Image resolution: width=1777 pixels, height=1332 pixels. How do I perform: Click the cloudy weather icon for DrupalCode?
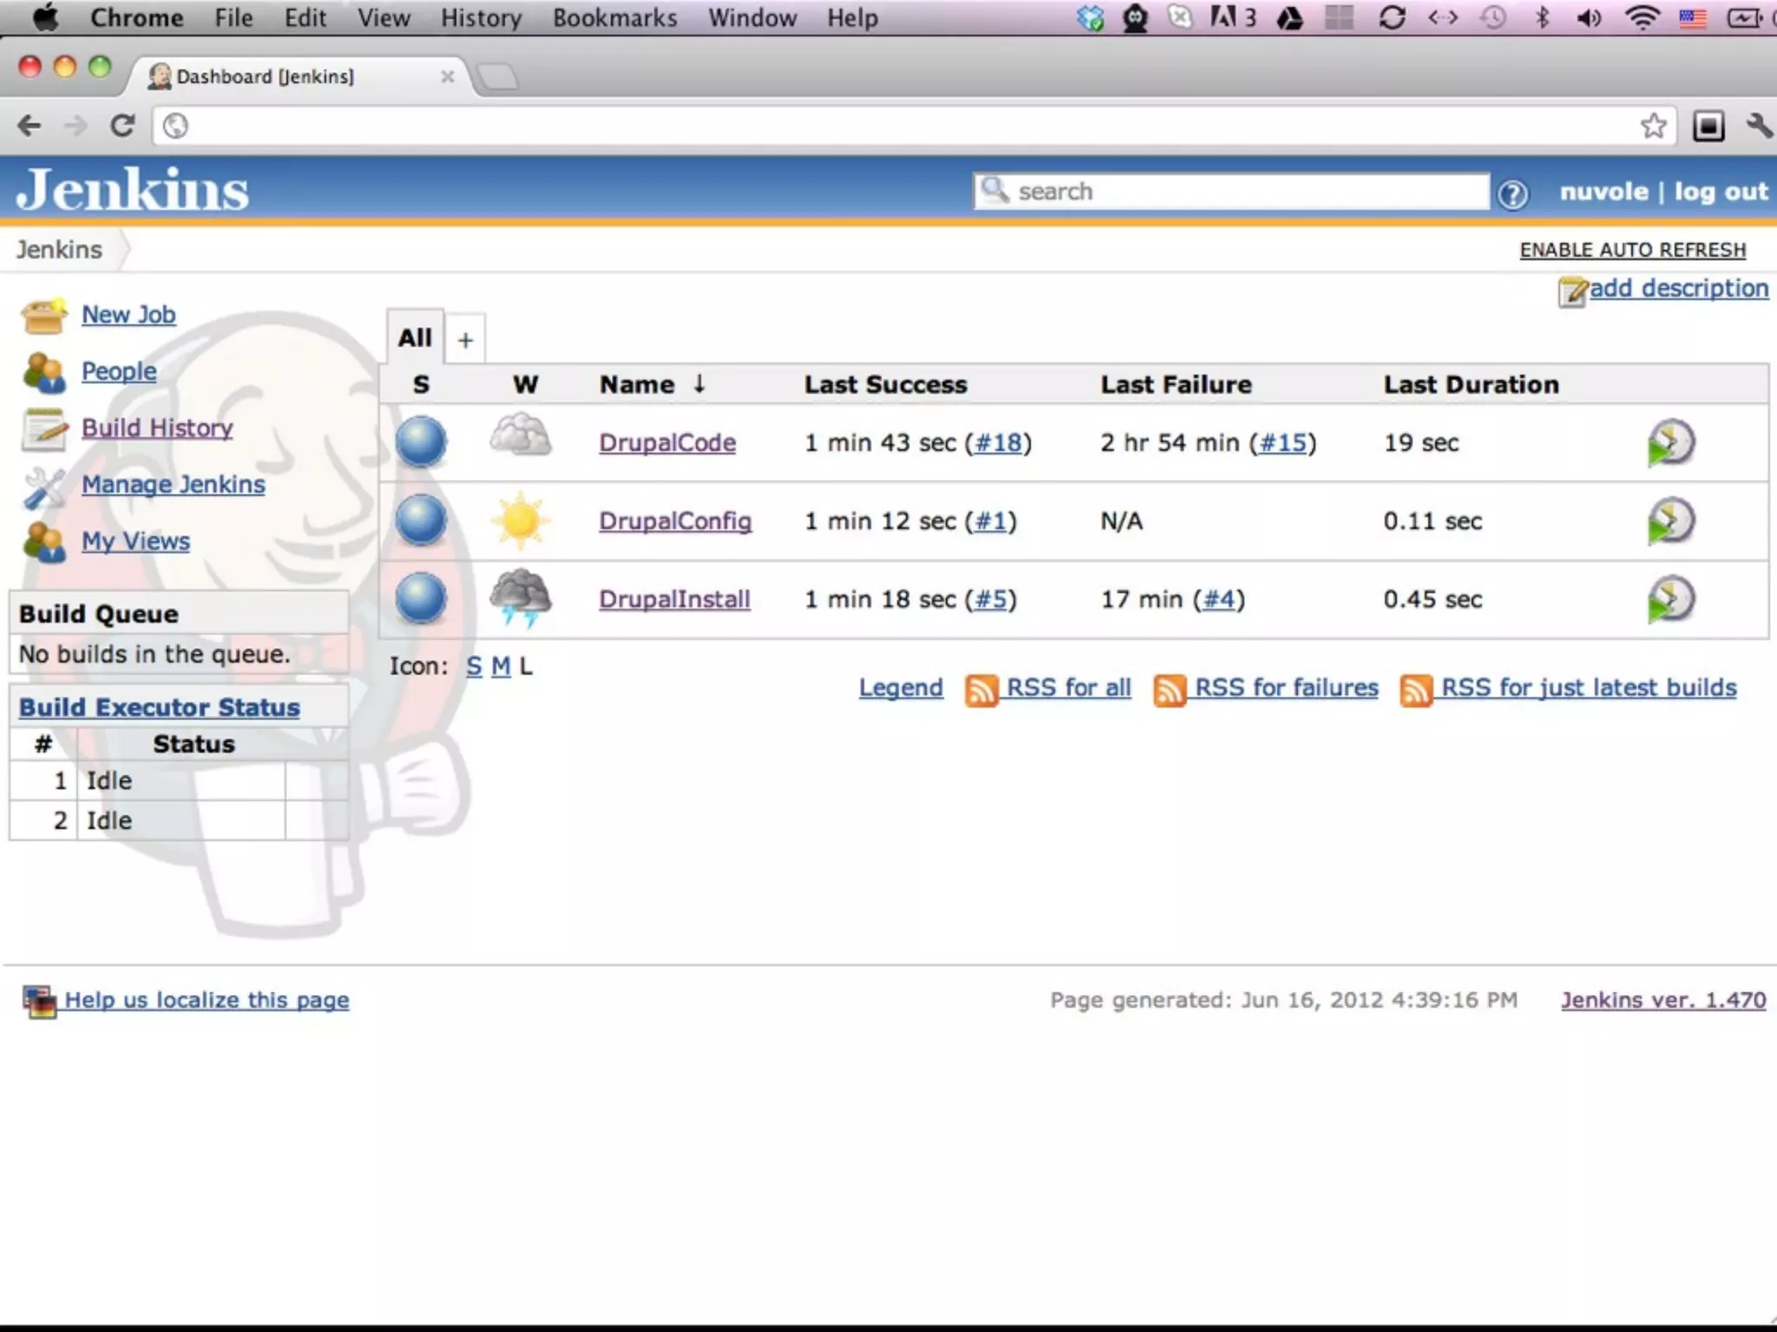[520, 436]
